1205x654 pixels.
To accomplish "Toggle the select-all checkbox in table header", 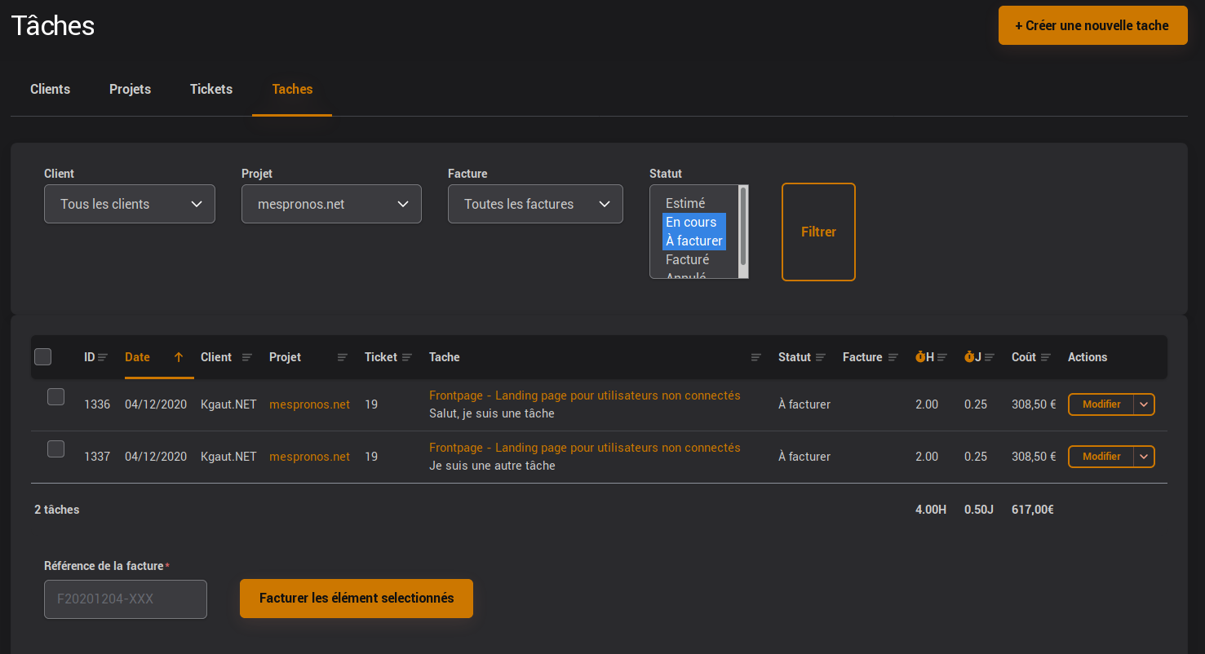I will pyautogui.click(x=43, y=357).
